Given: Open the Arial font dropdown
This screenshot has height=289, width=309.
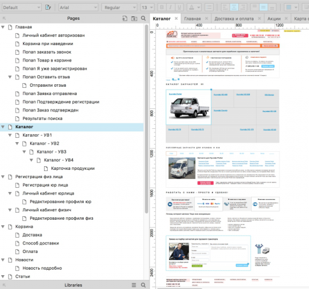Looking at the screenshot, I should point(78,8).
